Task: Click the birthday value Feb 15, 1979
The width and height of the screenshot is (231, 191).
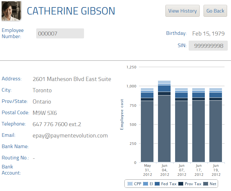Action: point(208,34)
